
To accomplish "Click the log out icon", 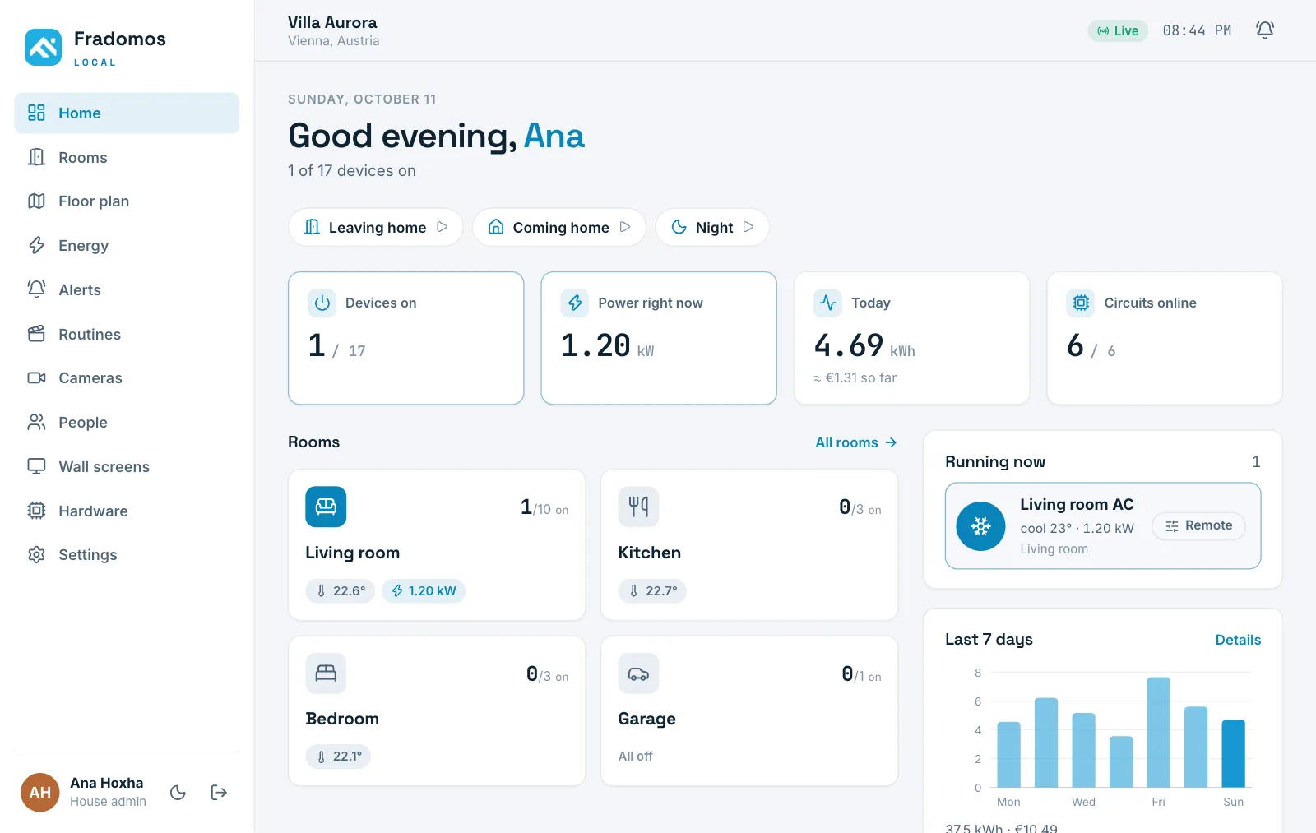I will [219, 793].
